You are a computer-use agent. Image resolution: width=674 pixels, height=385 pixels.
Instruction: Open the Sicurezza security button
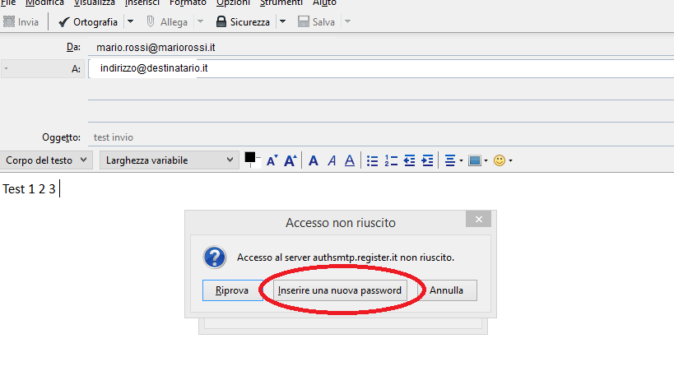click(243, 22)
